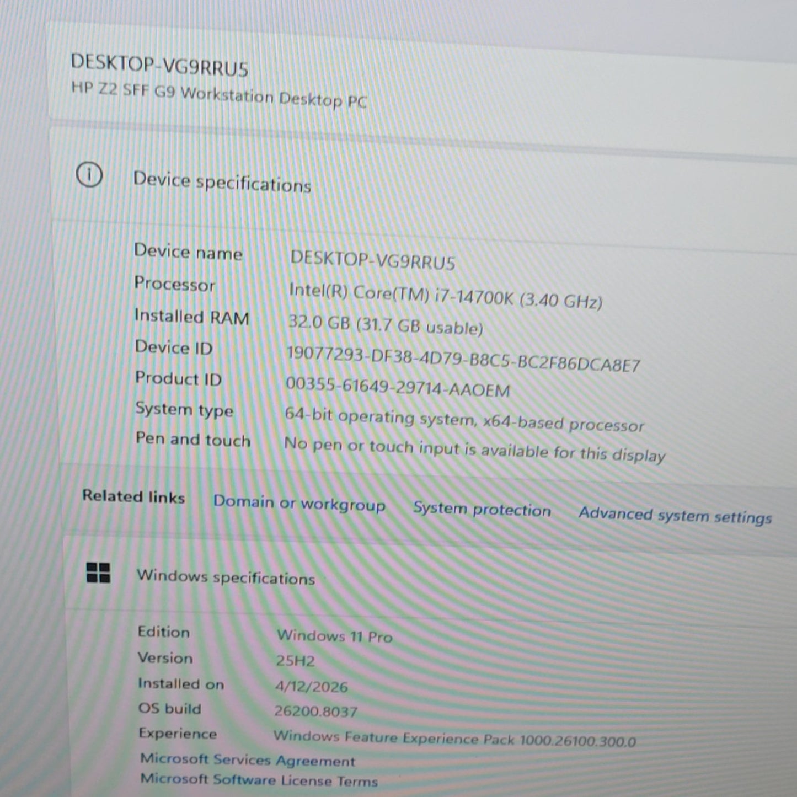Open Microsoft Services Agreement link

248,760
